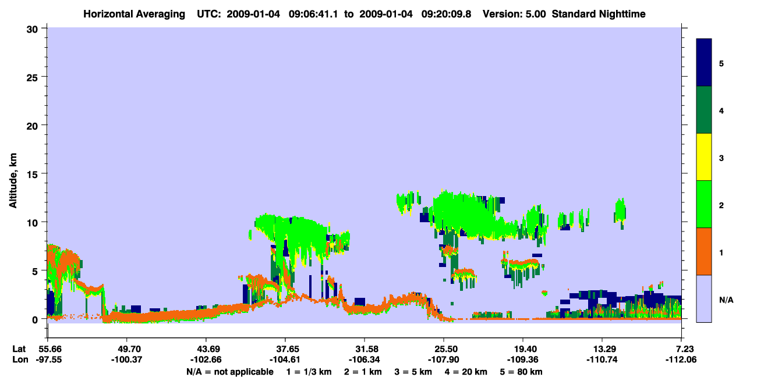757x388 pixels.
Task: Click the color bar label '4'
Action: [721, 110]
